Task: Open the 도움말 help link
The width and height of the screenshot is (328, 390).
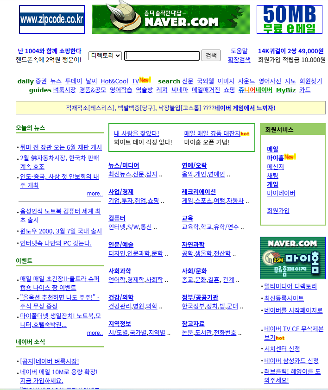Action: point(239,51)
